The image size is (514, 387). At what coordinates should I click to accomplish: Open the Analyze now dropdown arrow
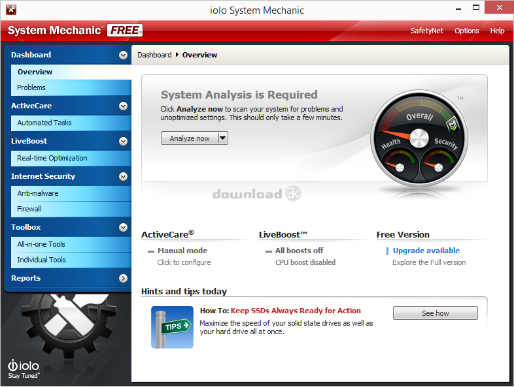click(222, 138)
